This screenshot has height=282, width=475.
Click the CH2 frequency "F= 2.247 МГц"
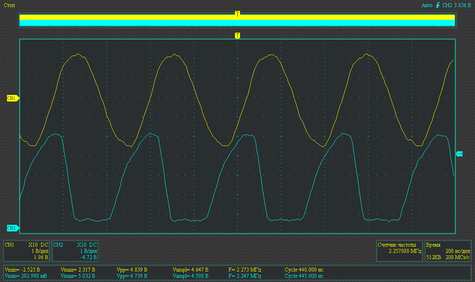(x=245, y=276)
